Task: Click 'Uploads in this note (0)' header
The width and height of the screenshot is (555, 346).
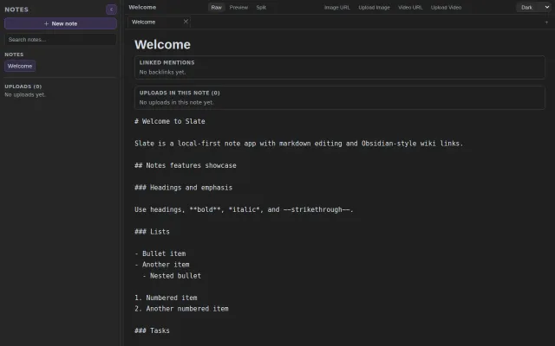Action: click(x=180, y=93)
